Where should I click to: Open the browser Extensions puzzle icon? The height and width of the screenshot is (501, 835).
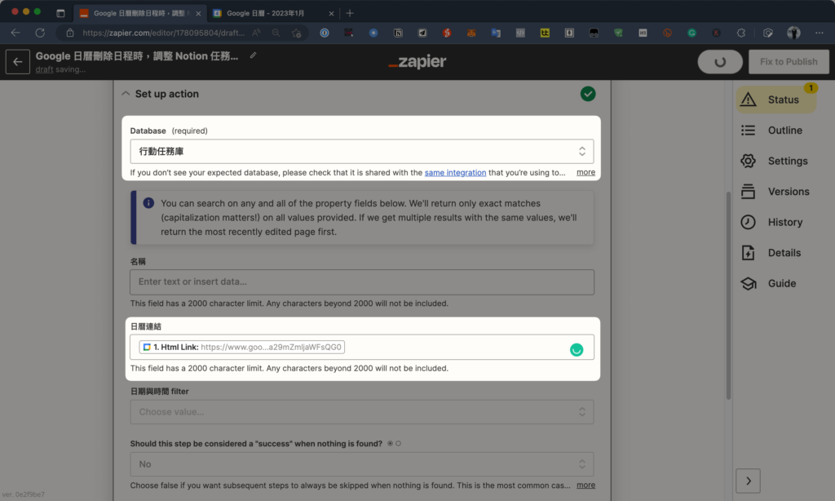click(740, 33)
